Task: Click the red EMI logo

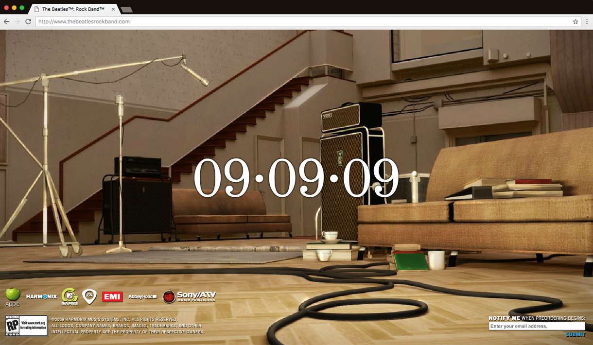Action: click(x=112, y=296)
